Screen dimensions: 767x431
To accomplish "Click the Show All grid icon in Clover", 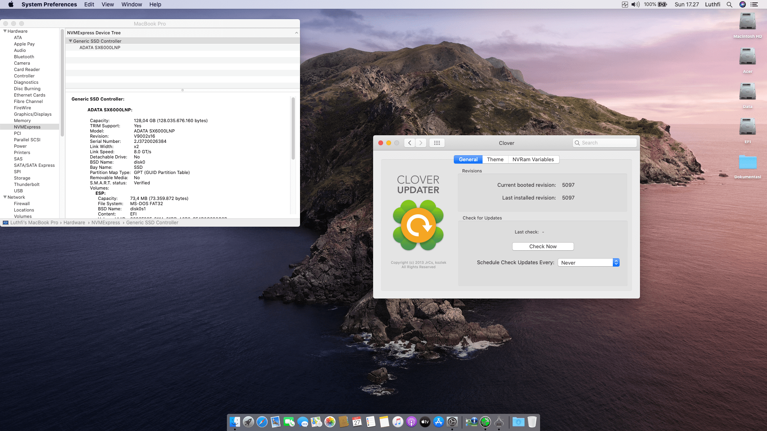I will coord(437,143).
